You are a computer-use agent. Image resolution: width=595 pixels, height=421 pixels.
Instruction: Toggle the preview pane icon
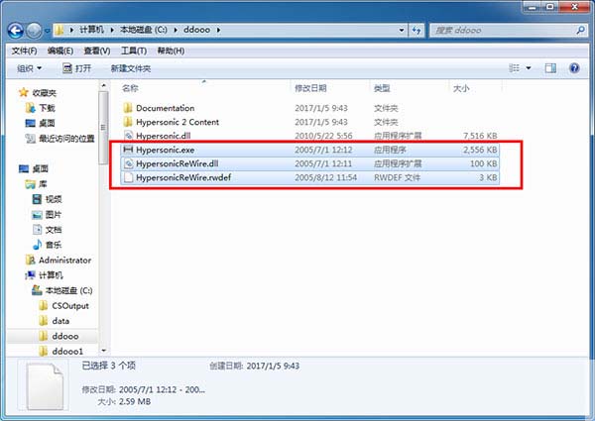551,68
